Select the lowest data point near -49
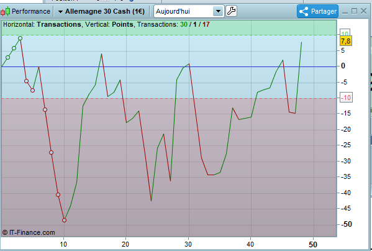The width and height of the screenshot is (372, 251). (x=64, y=220)
